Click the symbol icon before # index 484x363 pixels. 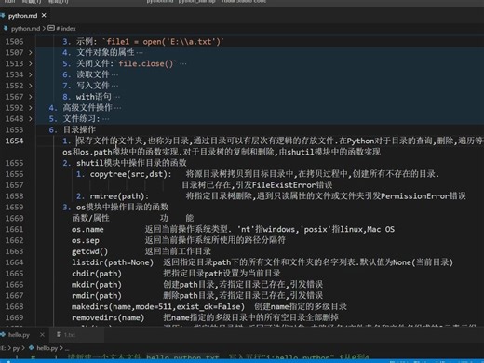pos(51,28)
